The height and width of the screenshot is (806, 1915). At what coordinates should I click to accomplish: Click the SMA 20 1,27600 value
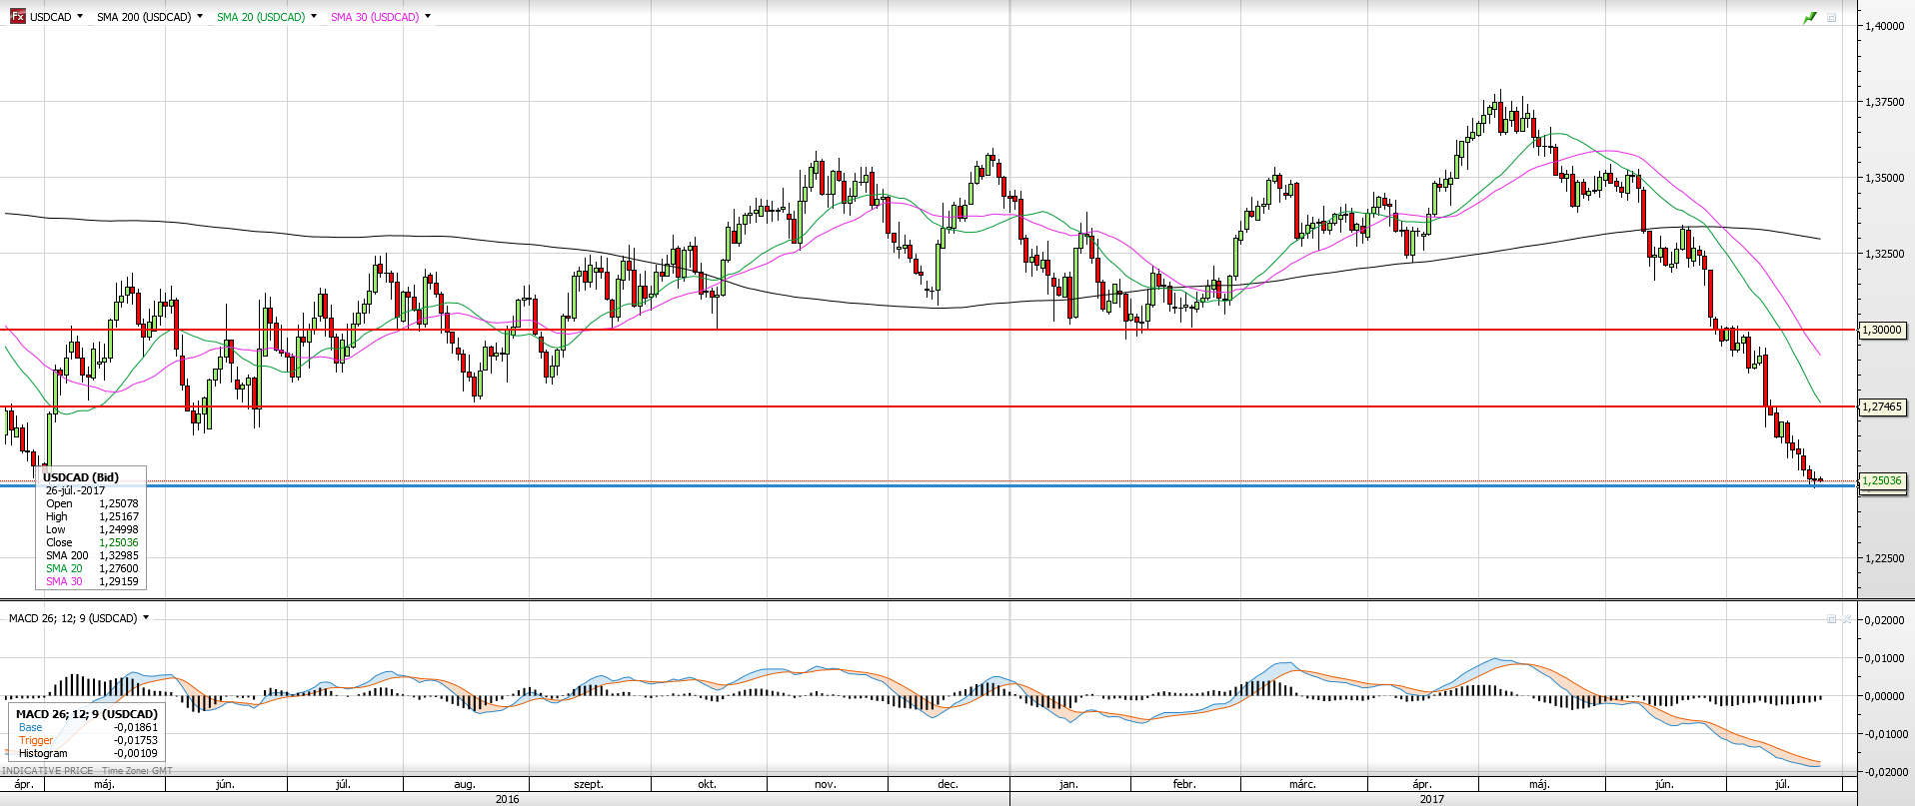[119, 568]
